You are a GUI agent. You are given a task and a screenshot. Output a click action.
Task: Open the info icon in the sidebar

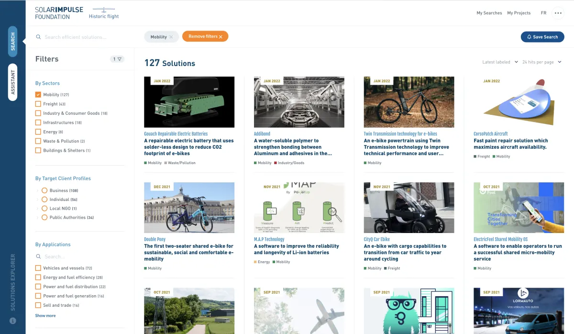13,321
